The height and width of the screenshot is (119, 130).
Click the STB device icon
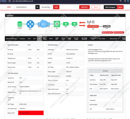107,26
